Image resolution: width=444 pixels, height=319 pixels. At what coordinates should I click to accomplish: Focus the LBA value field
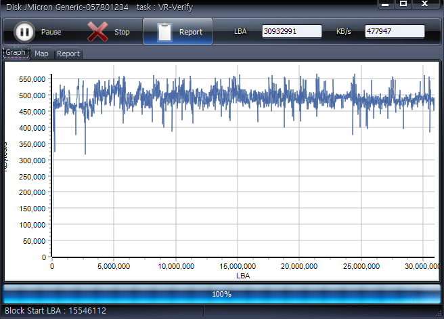[292, 31]
